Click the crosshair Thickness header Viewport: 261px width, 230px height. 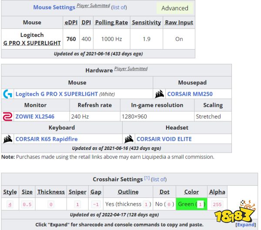[51, 192]
